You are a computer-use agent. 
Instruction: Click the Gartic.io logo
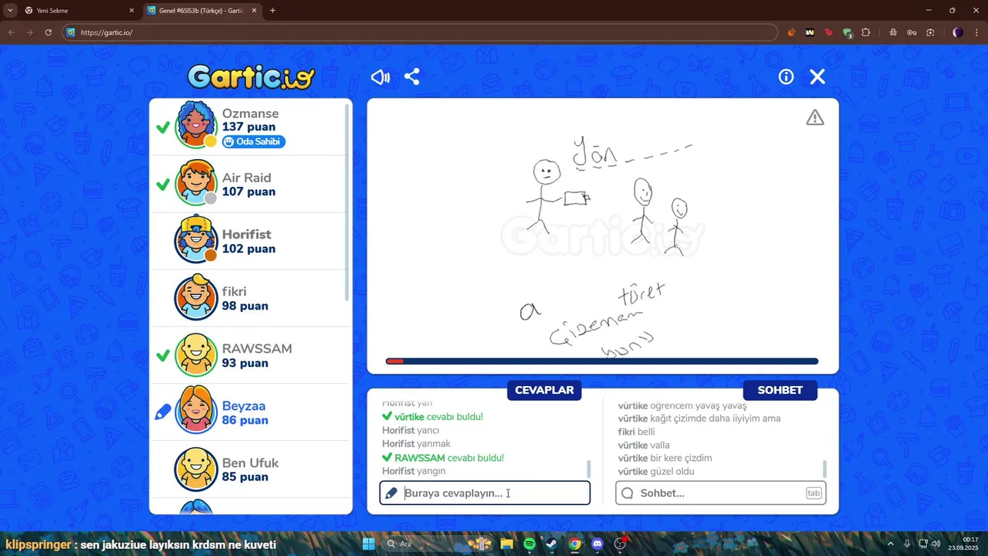point(252,76)
